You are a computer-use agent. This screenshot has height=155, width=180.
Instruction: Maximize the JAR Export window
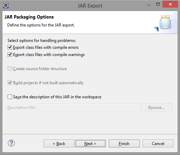pyautogui.click(x=158, y=4)
